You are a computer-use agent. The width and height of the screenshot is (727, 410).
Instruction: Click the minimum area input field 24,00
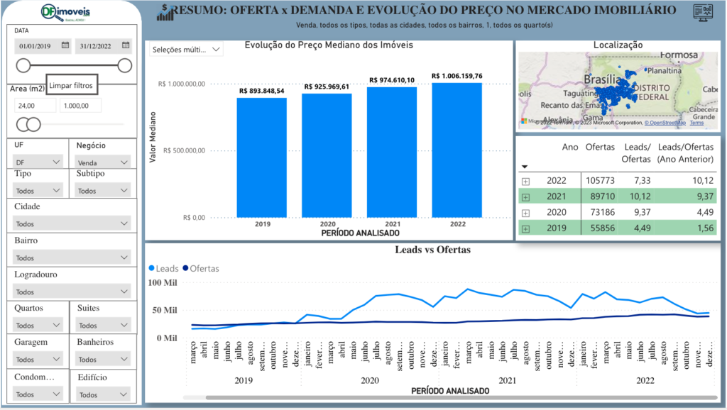[x=34, y=105]
